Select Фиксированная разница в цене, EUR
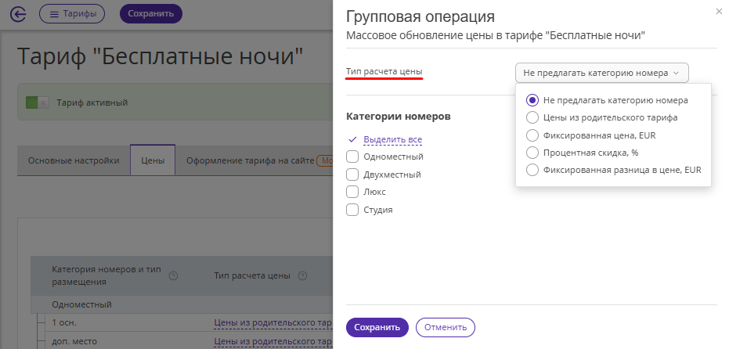The width and height of the screenshot is (729, 349). pos(532,170)
